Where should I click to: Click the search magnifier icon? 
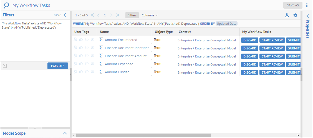coord(6,5)
